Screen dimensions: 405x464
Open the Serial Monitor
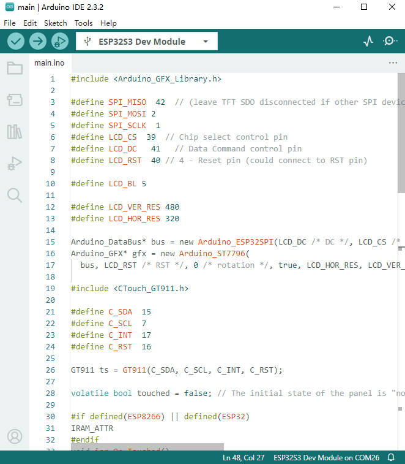(390, 41)
